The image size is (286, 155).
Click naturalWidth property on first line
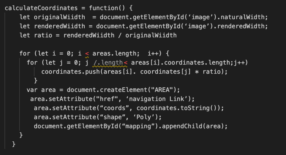(242, 17)
